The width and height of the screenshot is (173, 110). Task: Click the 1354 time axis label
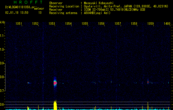(x=68, y=23)
